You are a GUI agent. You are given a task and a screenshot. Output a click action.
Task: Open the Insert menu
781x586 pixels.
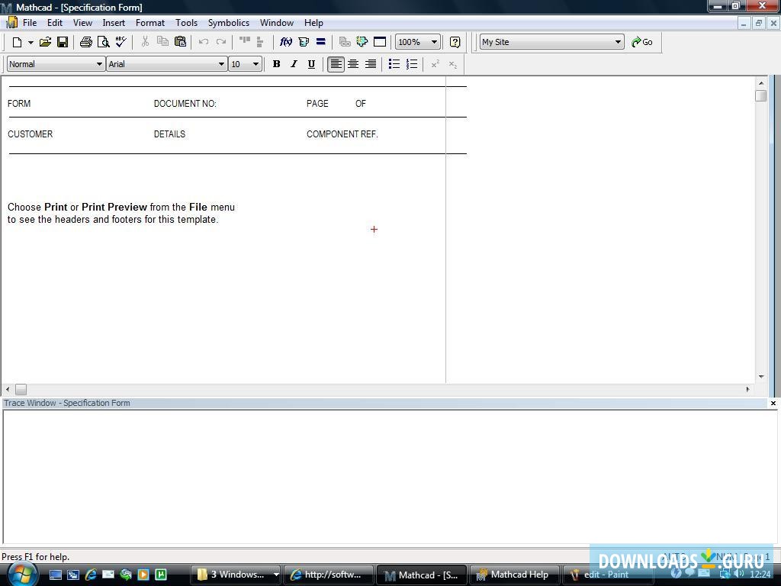coord(114,23)
